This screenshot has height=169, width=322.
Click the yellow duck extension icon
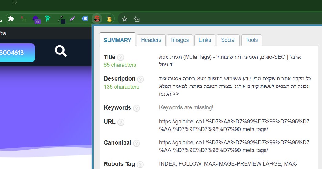pos(109,19)
